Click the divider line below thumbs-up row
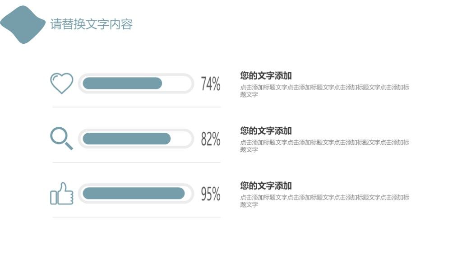 136,217
